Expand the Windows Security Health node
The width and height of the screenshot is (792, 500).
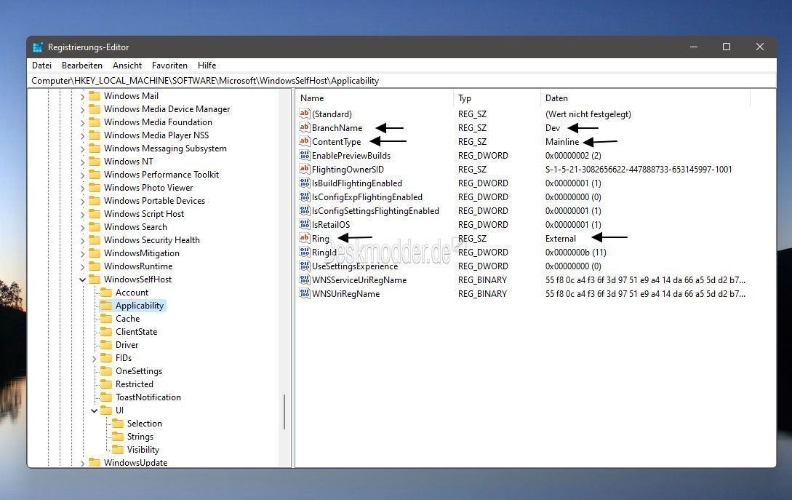(82, 241)
